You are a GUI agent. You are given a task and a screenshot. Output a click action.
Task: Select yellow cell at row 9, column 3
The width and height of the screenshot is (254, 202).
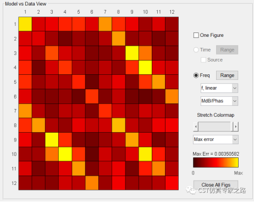tap(52, 140)
